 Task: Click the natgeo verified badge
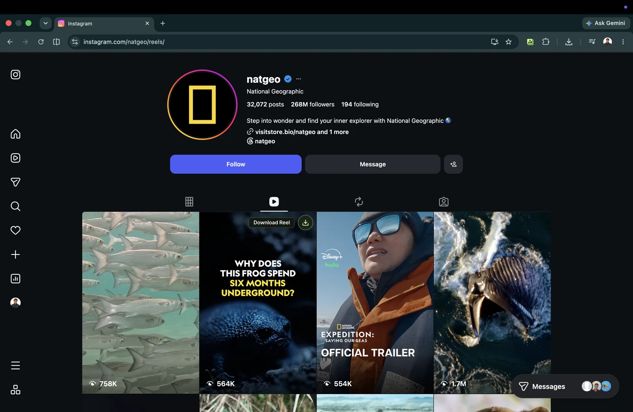288,79
